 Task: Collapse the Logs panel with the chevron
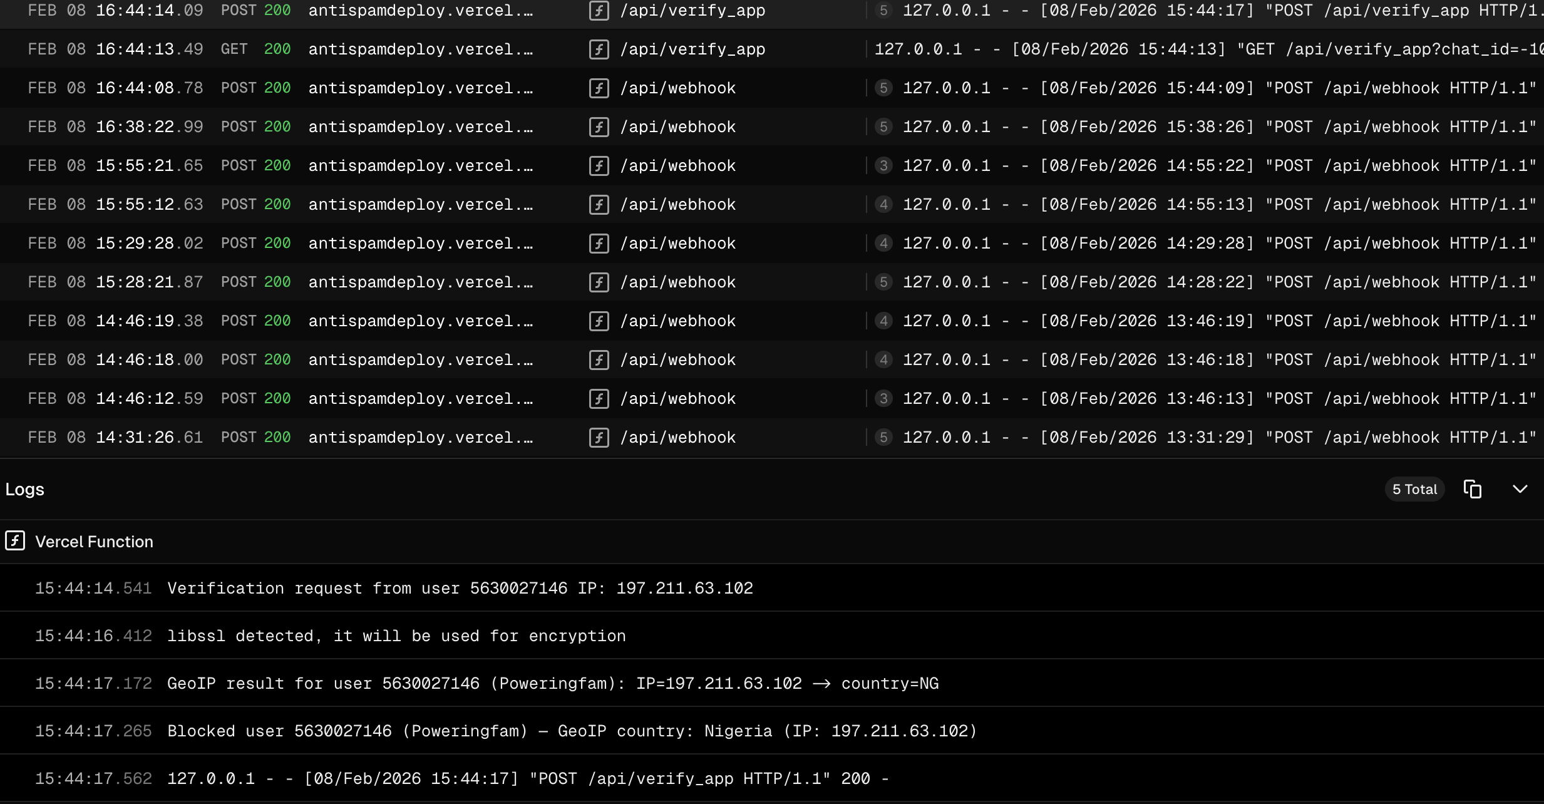tap(1520, 489)
